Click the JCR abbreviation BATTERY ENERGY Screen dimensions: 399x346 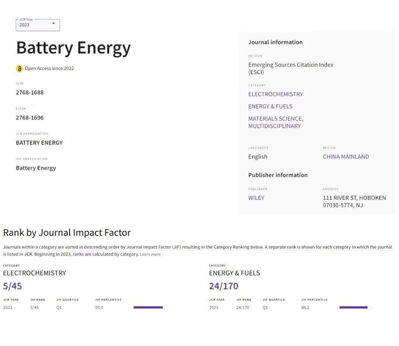coord(39,143)
